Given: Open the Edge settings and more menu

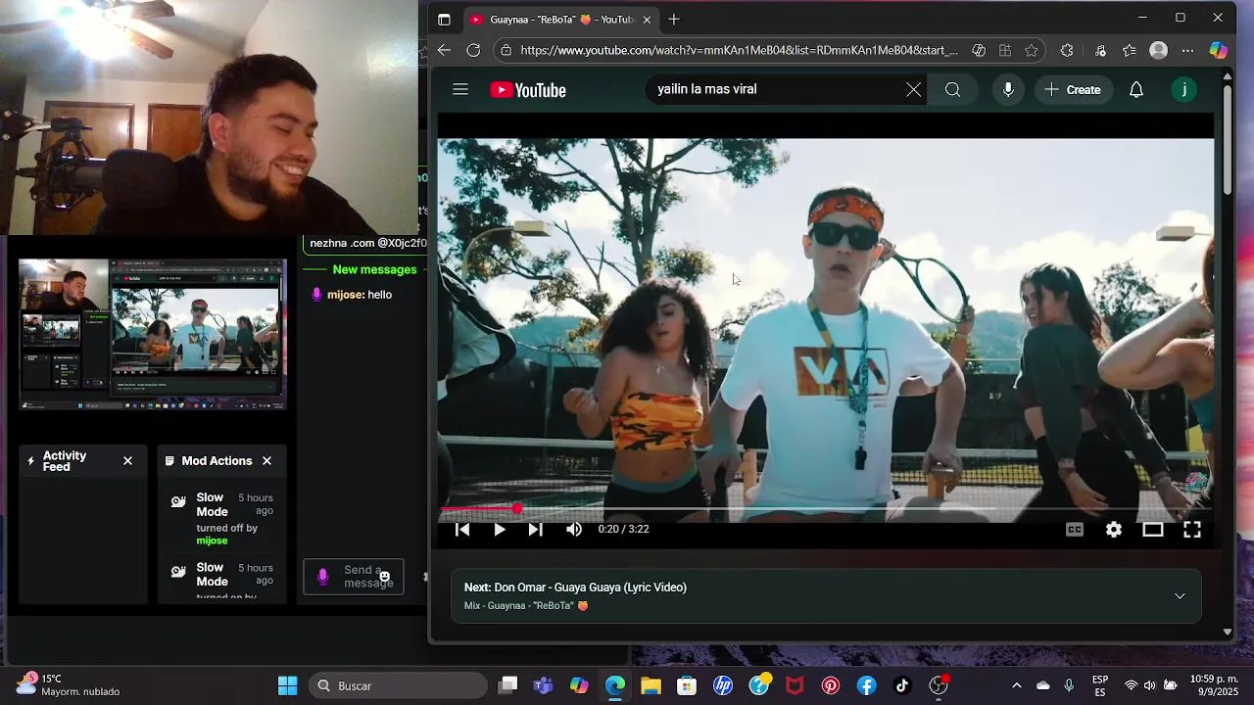Looking at the screenshot, I should tap(1187, 50).
